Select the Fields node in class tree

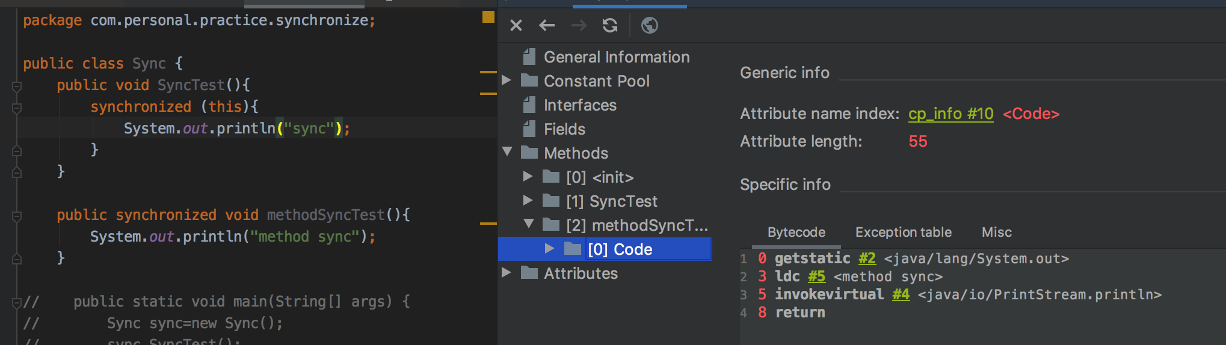click(x=564, y=129)
